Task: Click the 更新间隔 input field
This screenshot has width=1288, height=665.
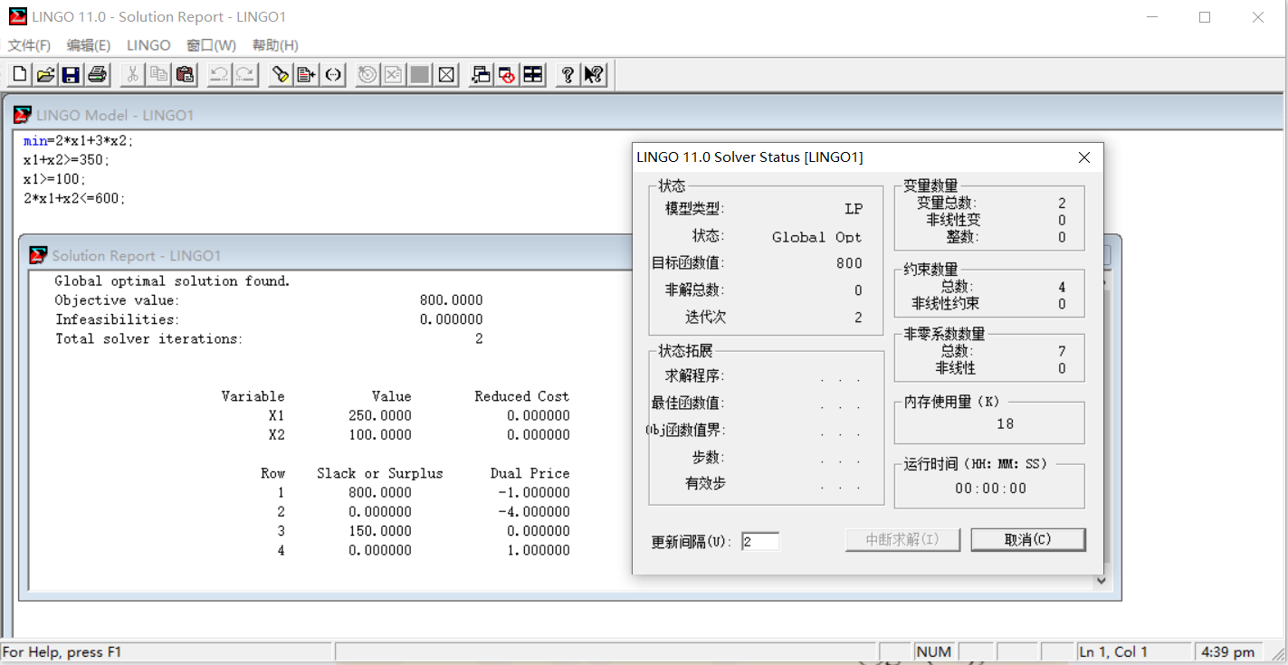Action: pos(760,542)
